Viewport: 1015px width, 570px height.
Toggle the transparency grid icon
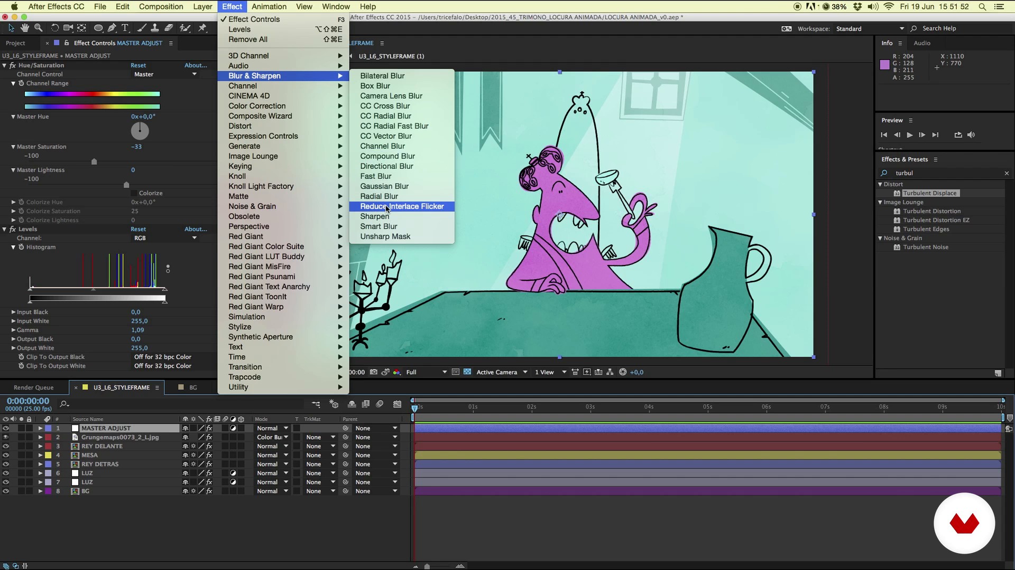(467, 372)
